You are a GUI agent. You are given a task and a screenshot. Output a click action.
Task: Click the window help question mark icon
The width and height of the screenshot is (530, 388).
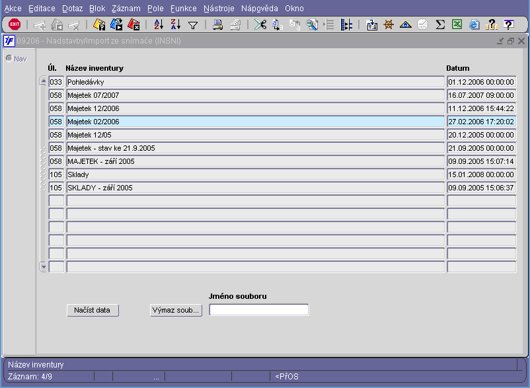point(509,24)
